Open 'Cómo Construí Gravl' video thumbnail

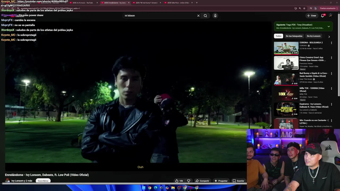pyautogui.click(x=286, y=63)
